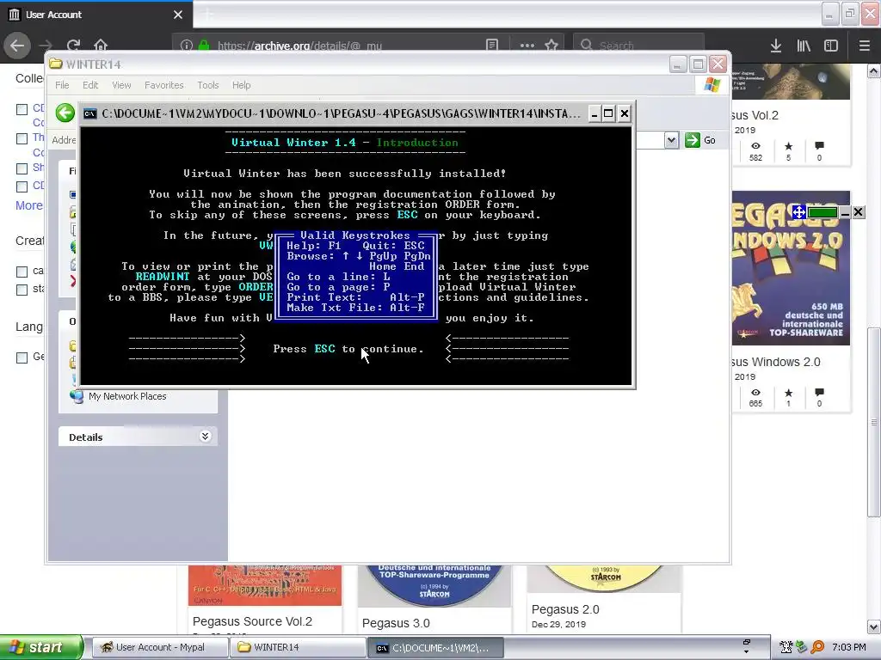This screenshot has height=660, width=881.
Task: Click the views eye icon for Pegasus Windows 2.0
Action: 755,392
